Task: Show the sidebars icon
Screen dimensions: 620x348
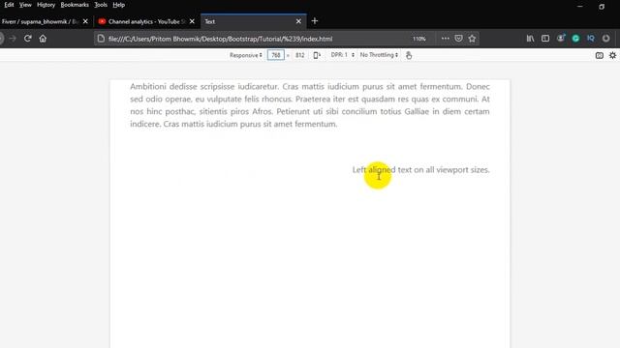Action: click(545, 39)
